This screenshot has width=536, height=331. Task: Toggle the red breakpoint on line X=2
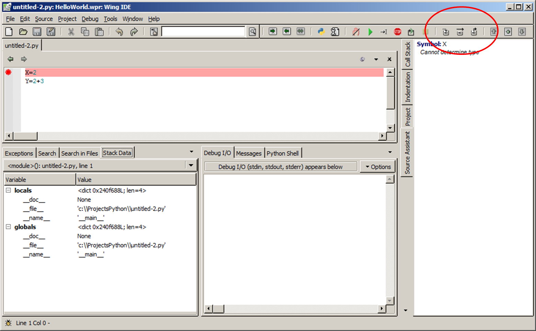pyautogui.click(x=8, y=72)
